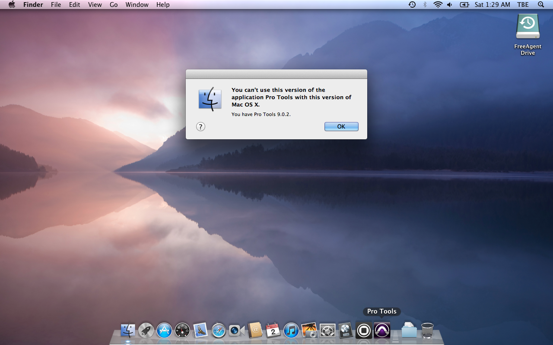Viewport: 553px width, 345px height.
Task: Open help via the question mark button
Action: (200, 126)
